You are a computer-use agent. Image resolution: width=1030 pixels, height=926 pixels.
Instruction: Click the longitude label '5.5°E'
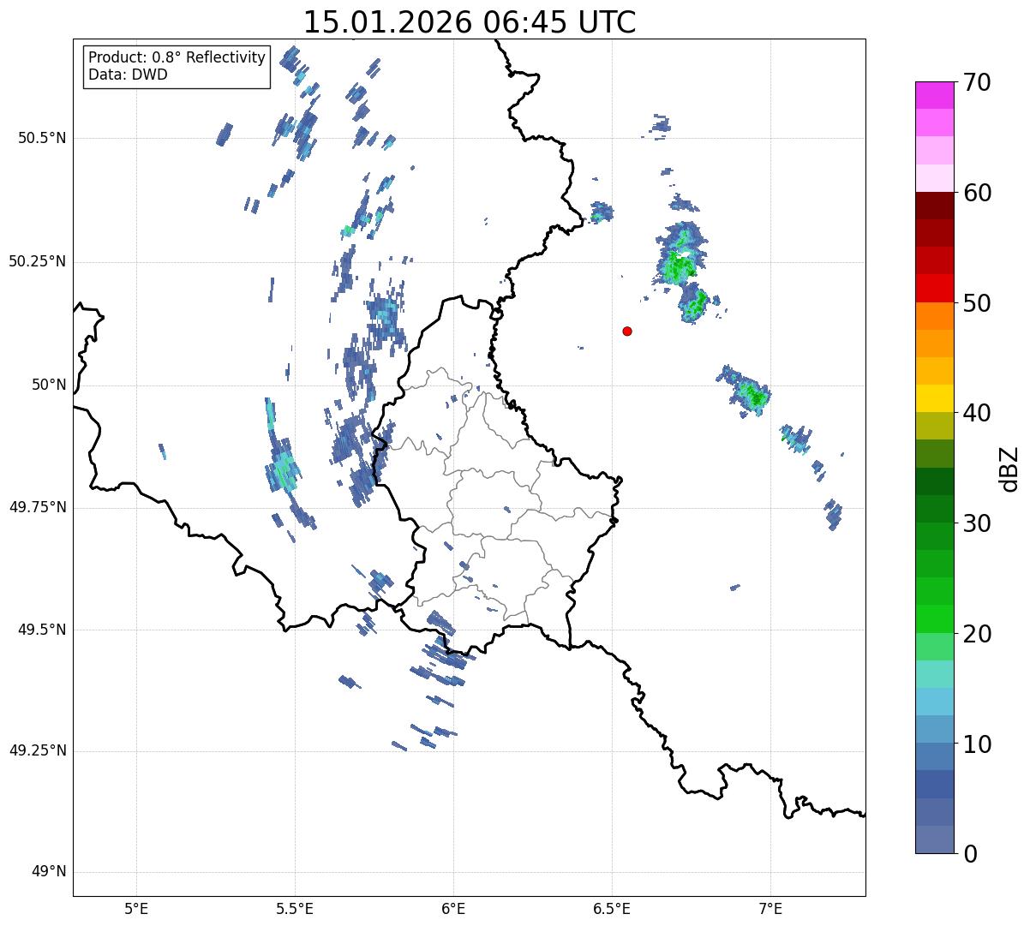(295, 910)
